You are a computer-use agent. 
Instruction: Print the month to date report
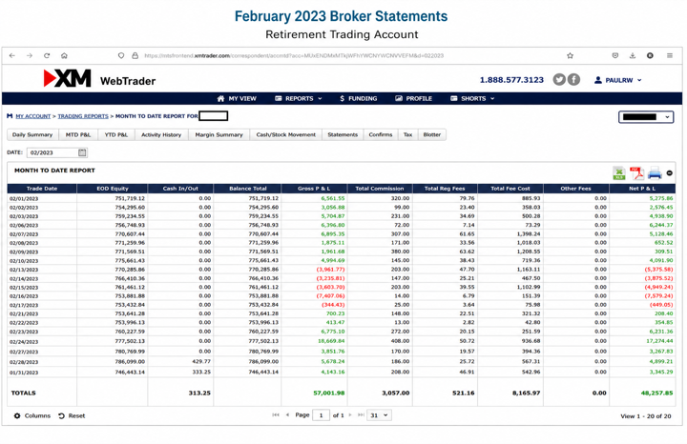point(655,173)
